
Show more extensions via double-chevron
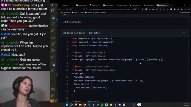pyautogui.click(x=185, y=9)
